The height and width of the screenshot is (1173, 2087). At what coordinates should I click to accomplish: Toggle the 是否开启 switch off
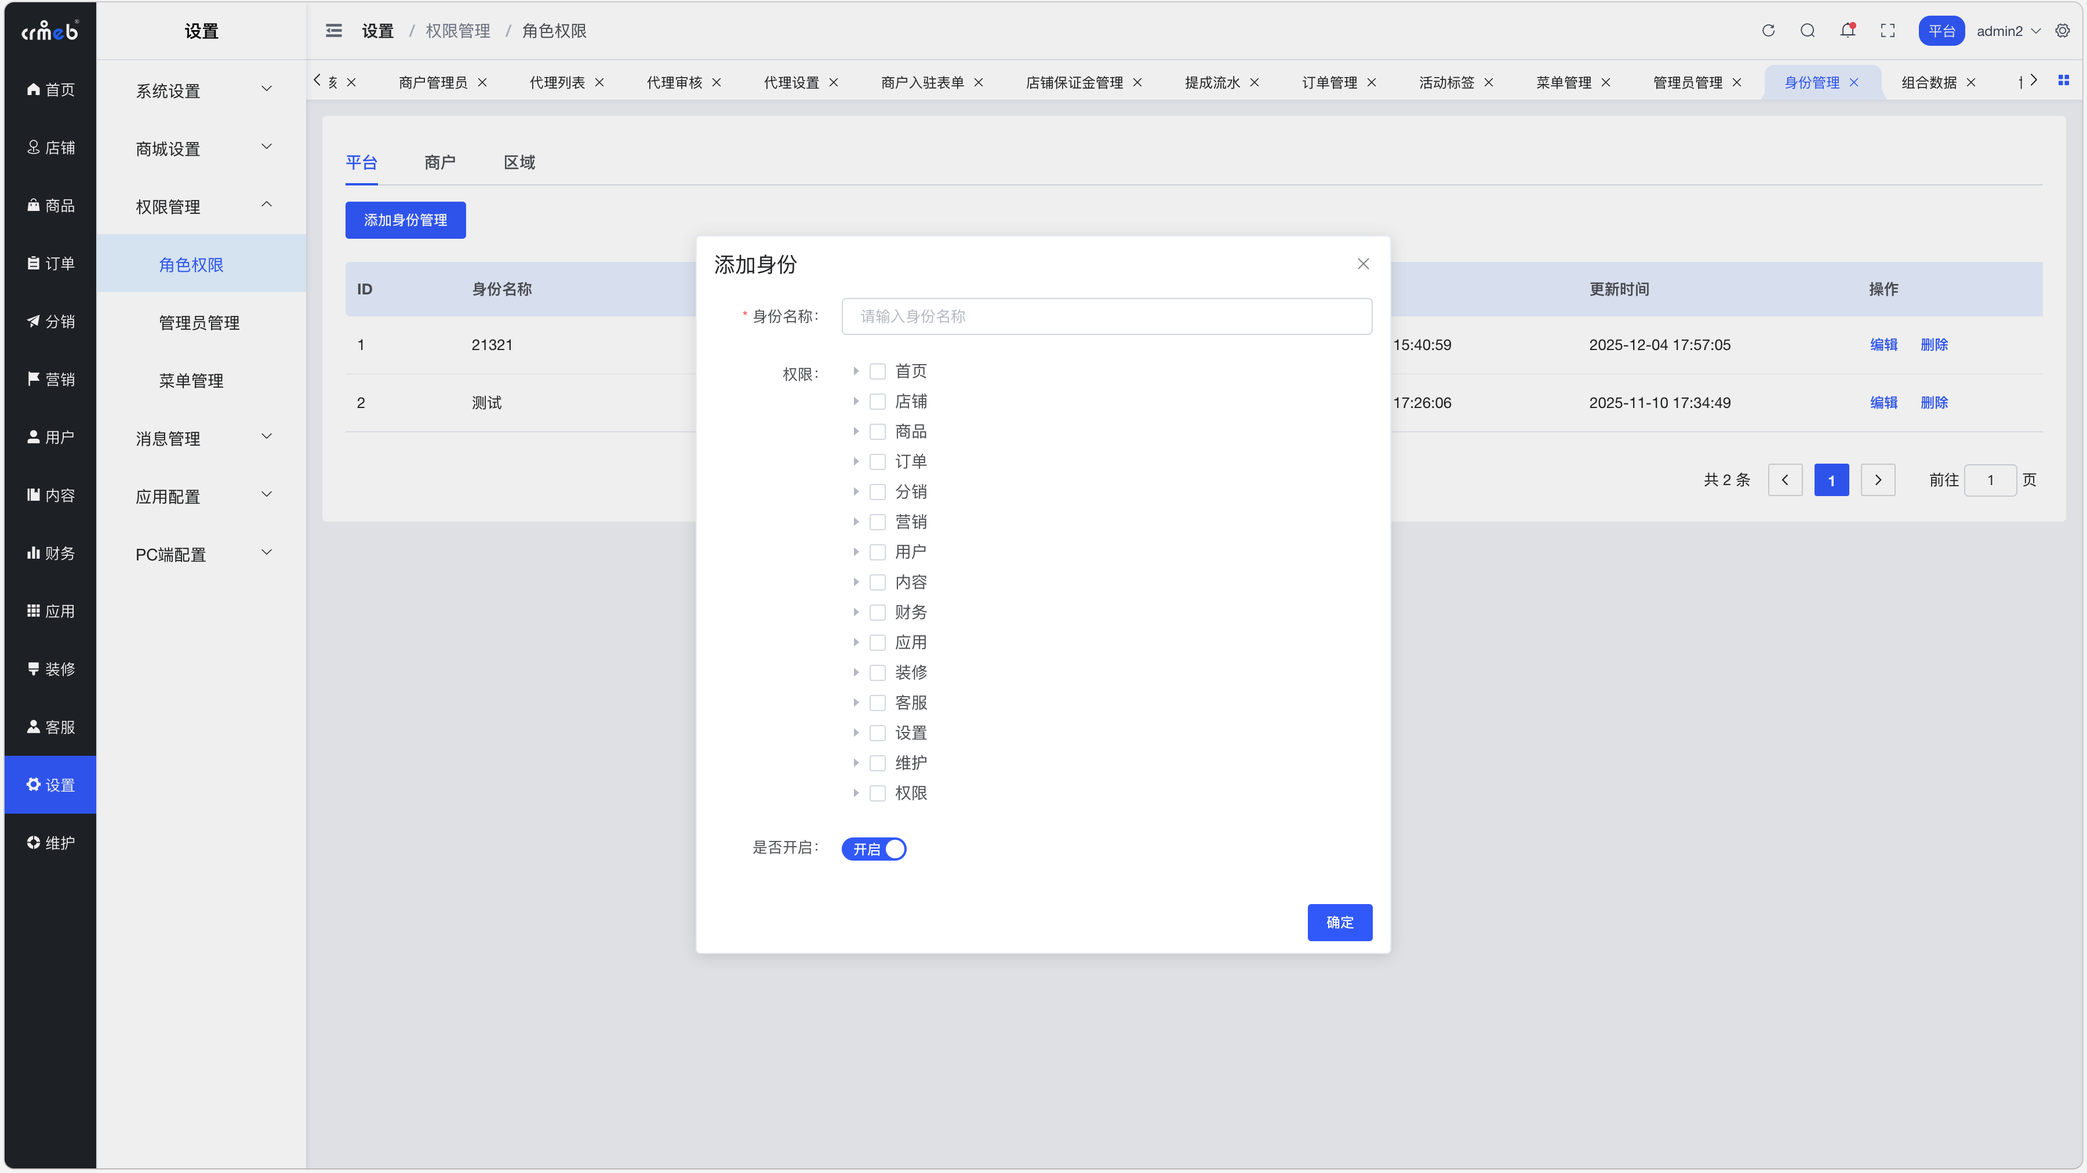(874, 849)
